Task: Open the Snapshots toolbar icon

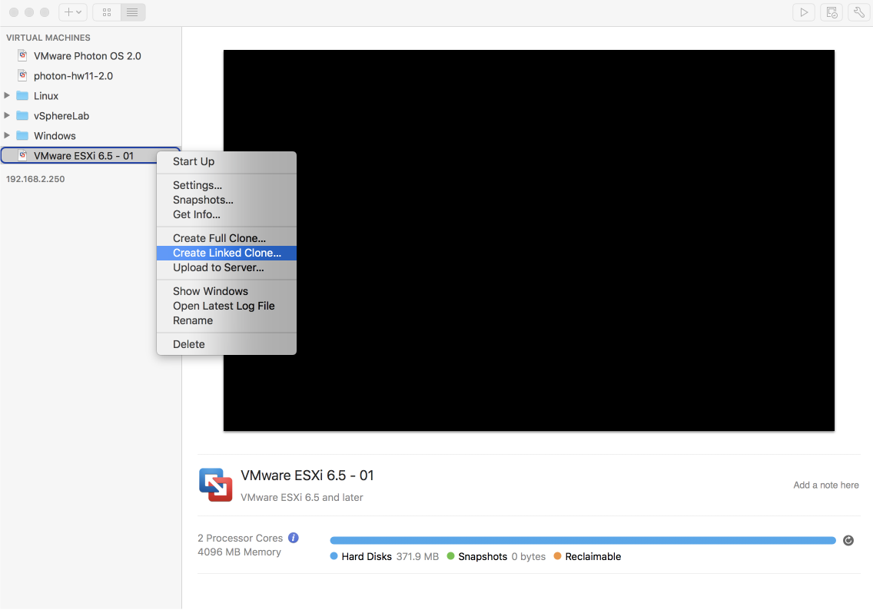Action: point(831,12)
